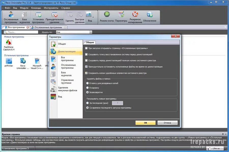Open the Искать по Имя dropdown

click(91, 32)
